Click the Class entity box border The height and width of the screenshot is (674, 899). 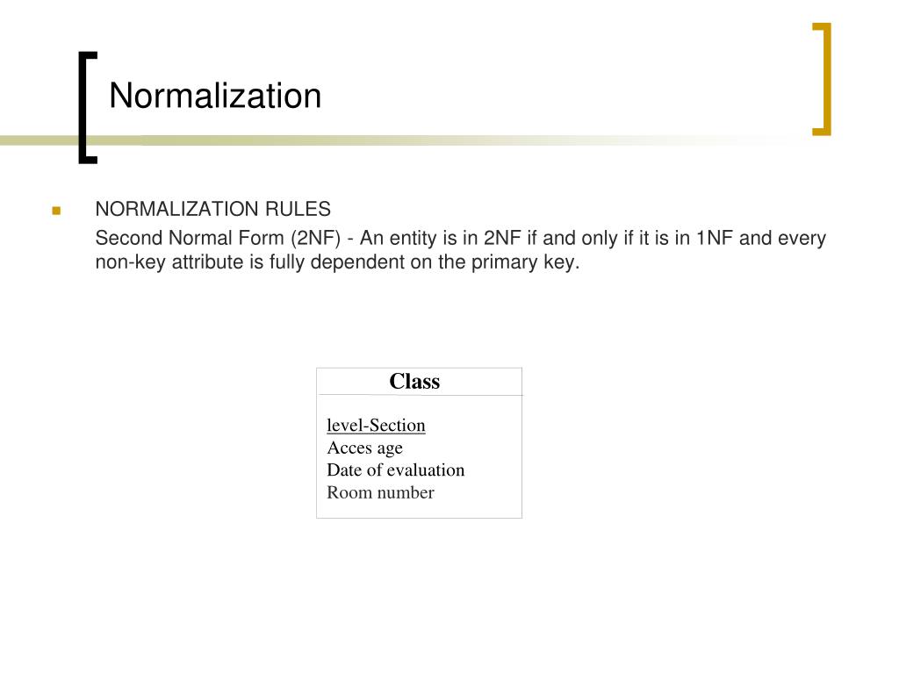tap(316, 443)
